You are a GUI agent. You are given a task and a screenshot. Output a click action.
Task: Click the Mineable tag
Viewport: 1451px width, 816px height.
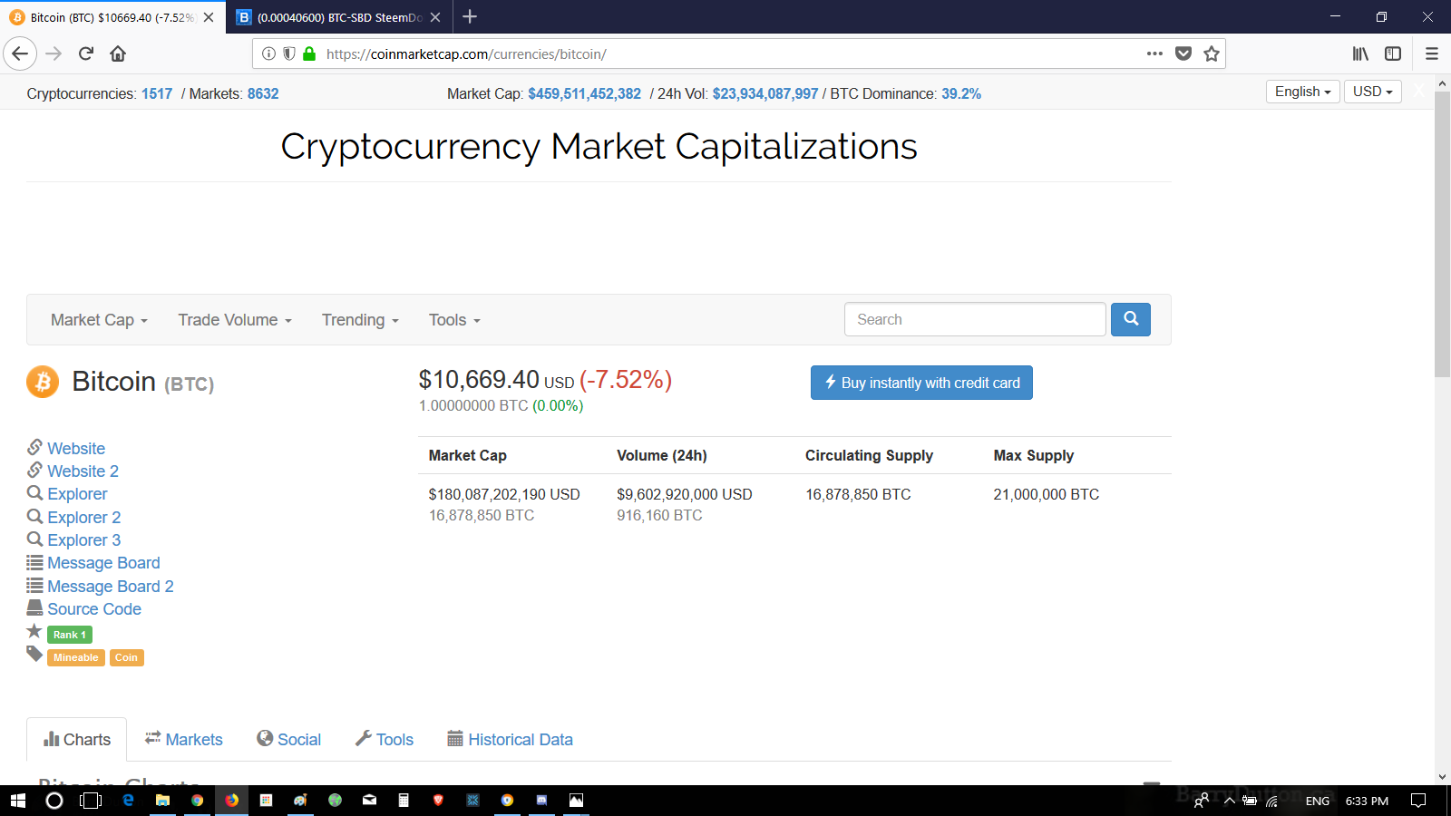pos(76,657)
